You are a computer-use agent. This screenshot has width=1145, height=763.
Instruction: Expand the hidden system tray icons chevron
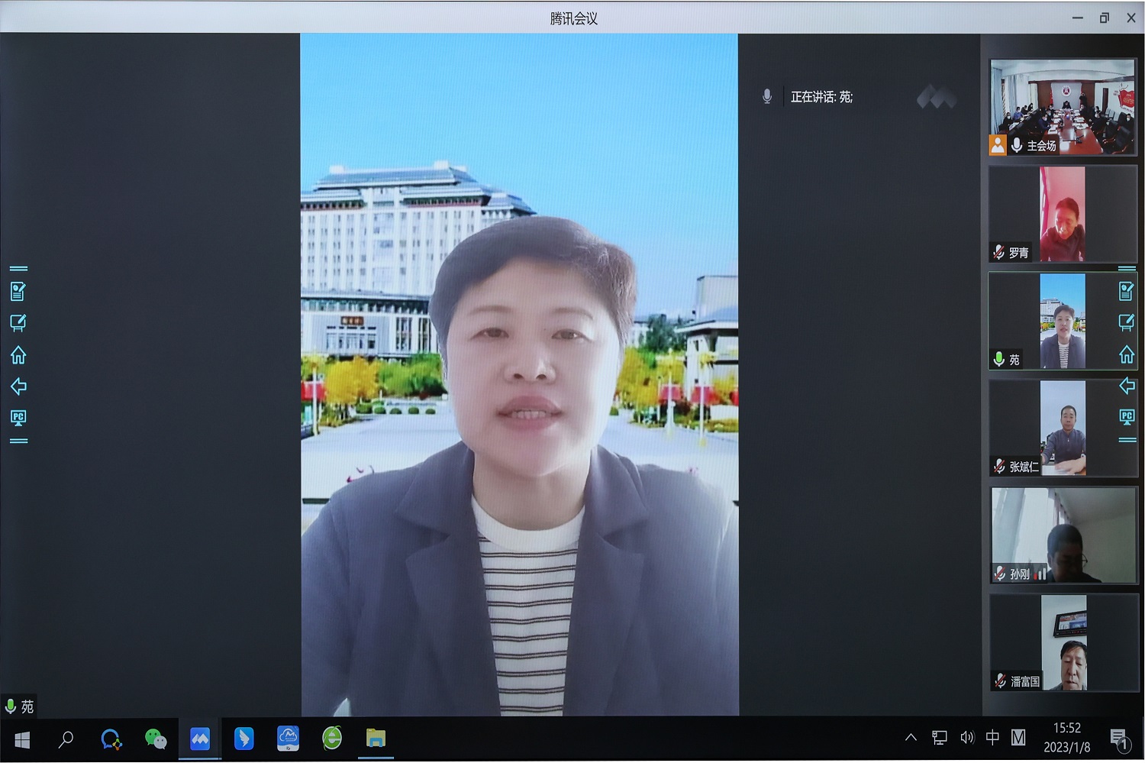tap(911, 738)
